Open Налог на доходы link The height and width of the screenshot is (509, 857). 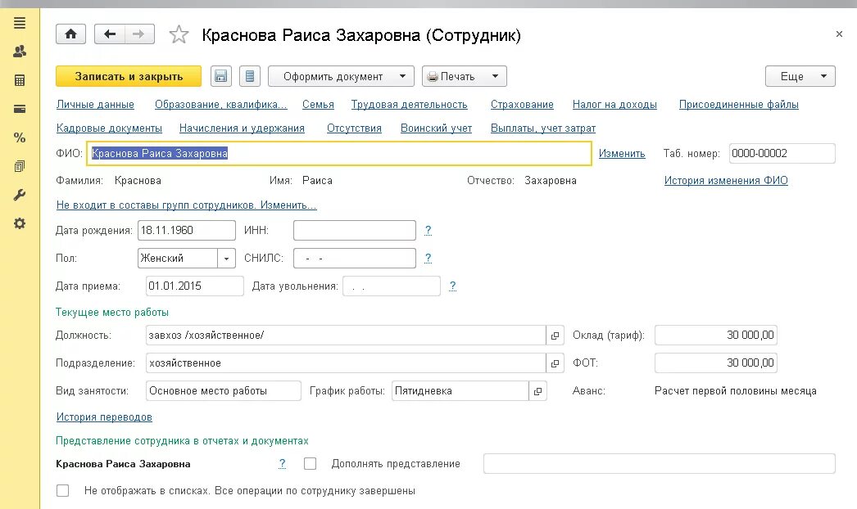[614, 104]
